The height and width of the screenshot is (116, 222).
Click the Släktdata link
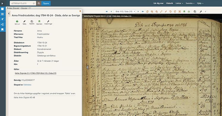coord(27,85)
